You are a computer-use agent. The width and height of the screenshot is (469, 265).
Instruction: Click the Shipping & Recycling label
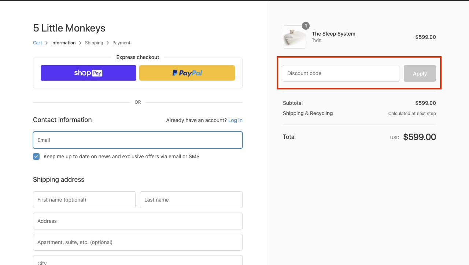(x=308, y=113)
